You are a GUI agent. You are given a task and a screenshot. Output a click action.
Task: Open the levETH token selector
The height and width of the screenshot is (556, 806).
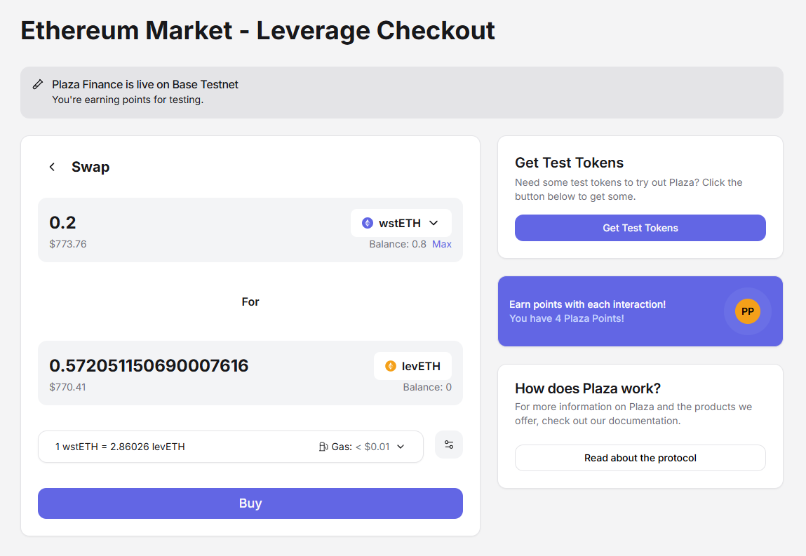coord(412,366)
